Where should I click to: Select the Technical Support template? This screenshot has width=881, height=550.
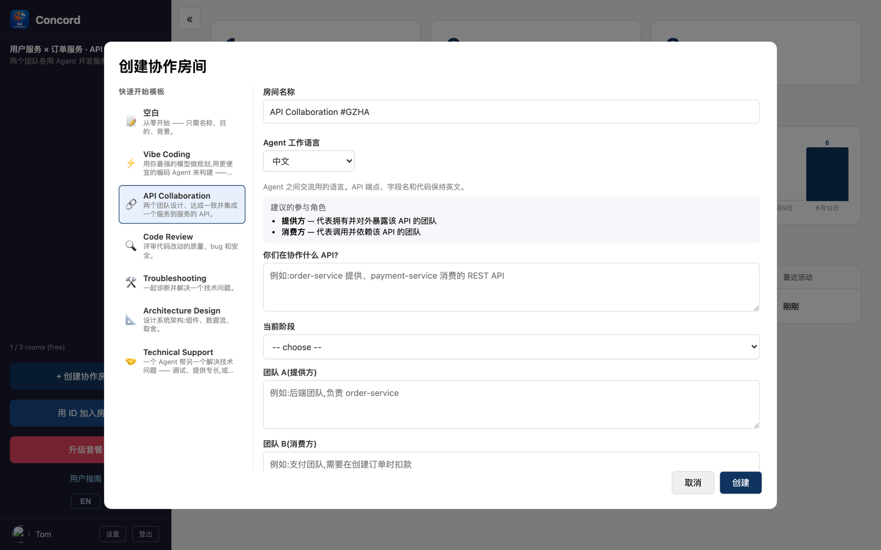(x=182, y=361)
